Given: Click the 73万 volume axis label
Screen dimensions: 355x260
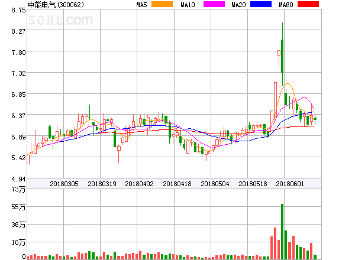Looking at the screenshot, I should coord(18,189).
